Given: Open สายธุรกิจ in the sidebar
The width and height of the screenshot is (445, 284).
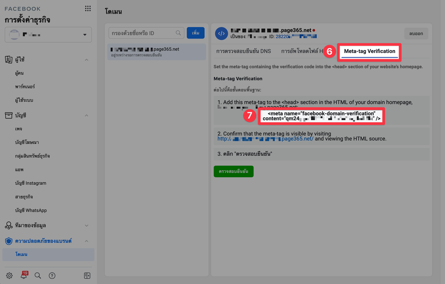Looking at the screenshot, I should tap(24, 197).
